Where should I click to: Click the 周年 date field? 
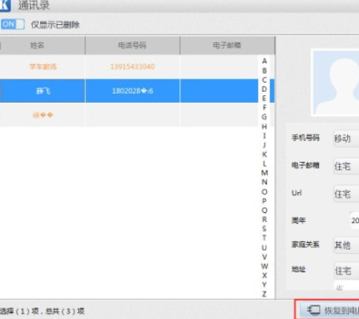(x=354, y=220)
